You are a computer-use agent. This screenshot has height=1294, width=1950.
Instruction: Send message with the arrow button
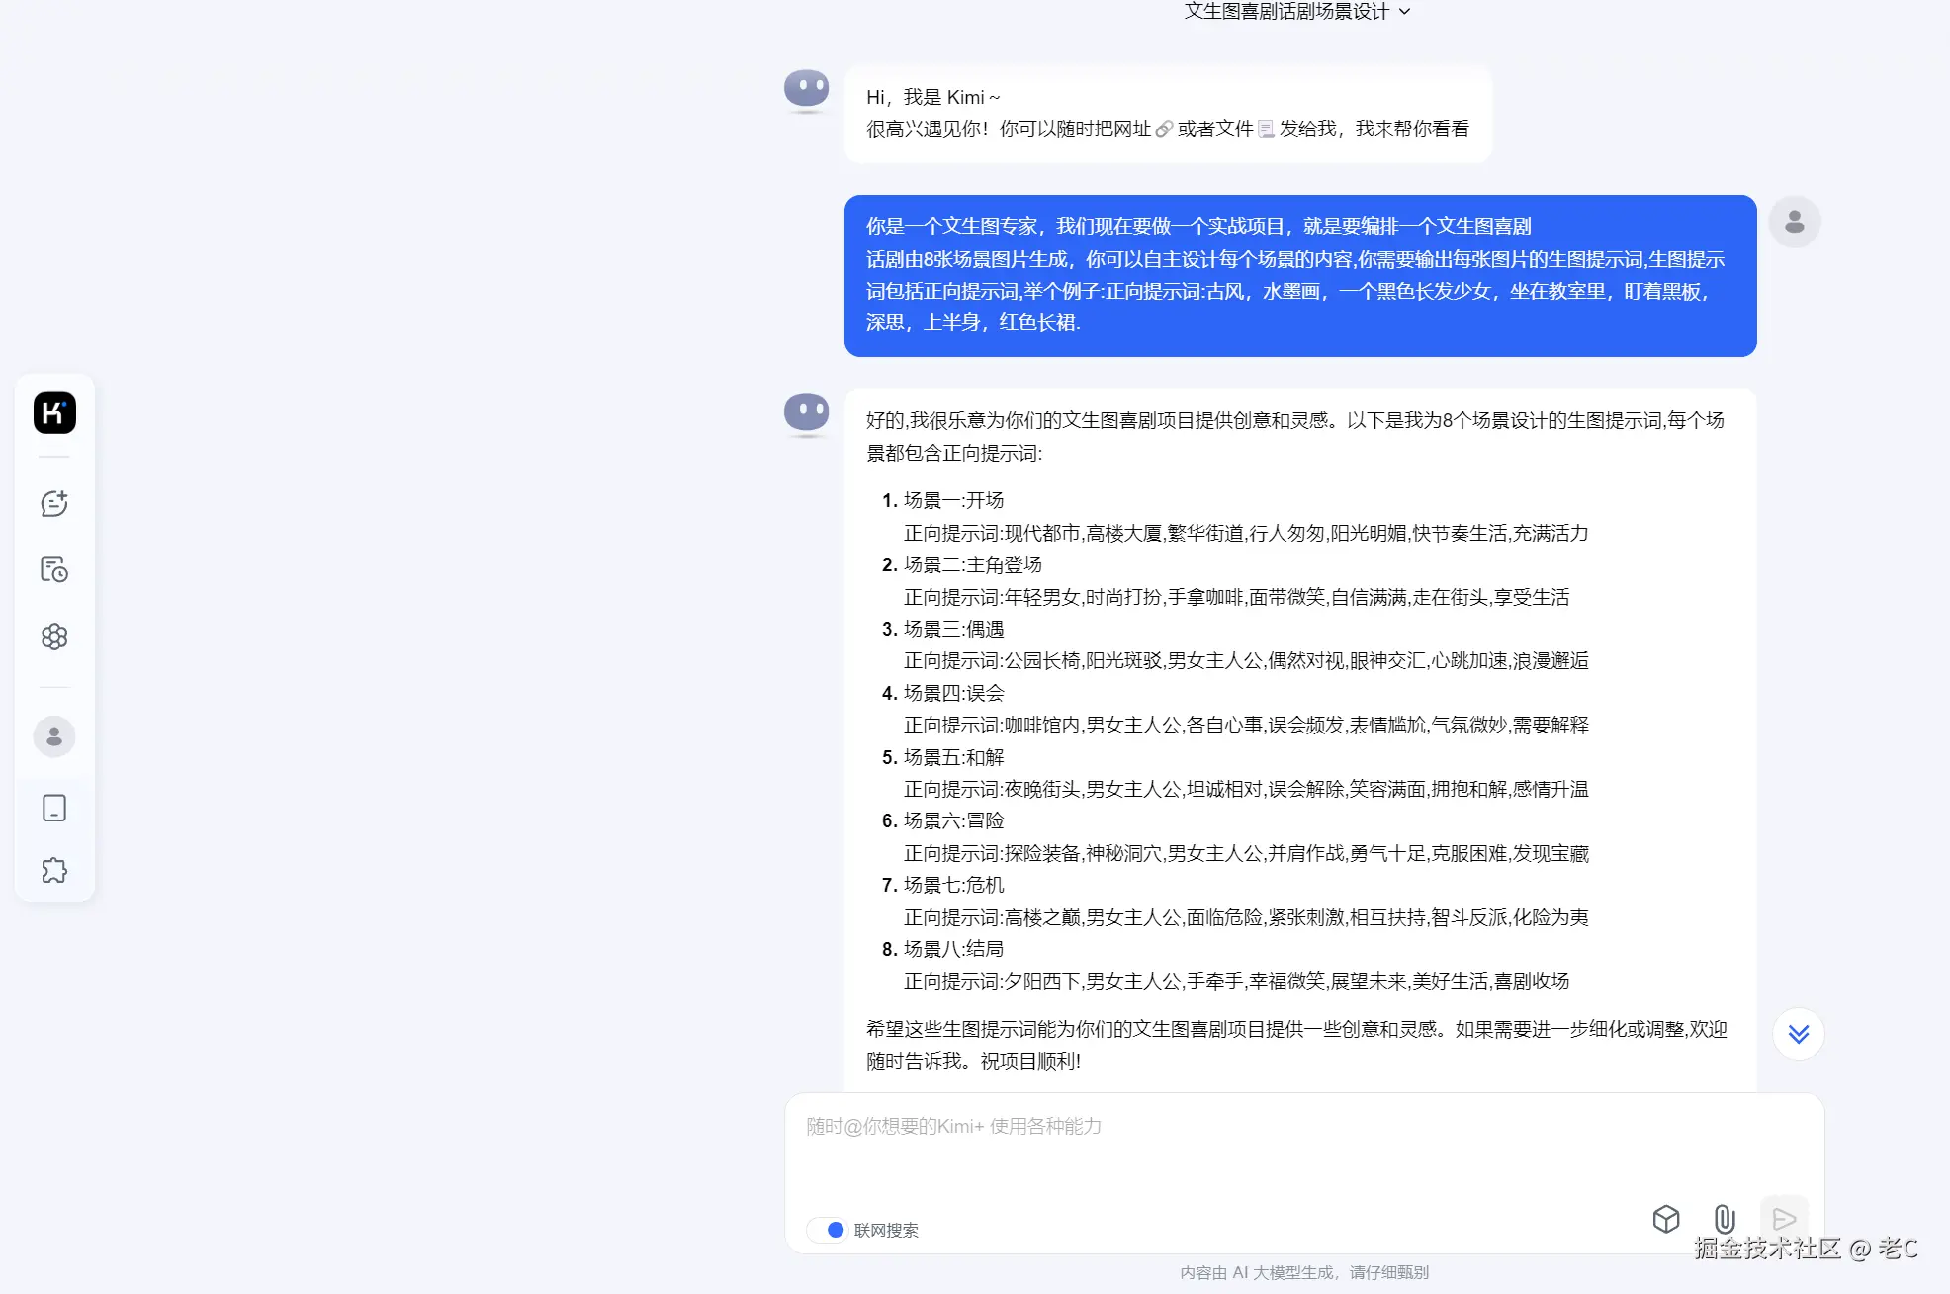pyautogui.click(x=1784, y=1219)
